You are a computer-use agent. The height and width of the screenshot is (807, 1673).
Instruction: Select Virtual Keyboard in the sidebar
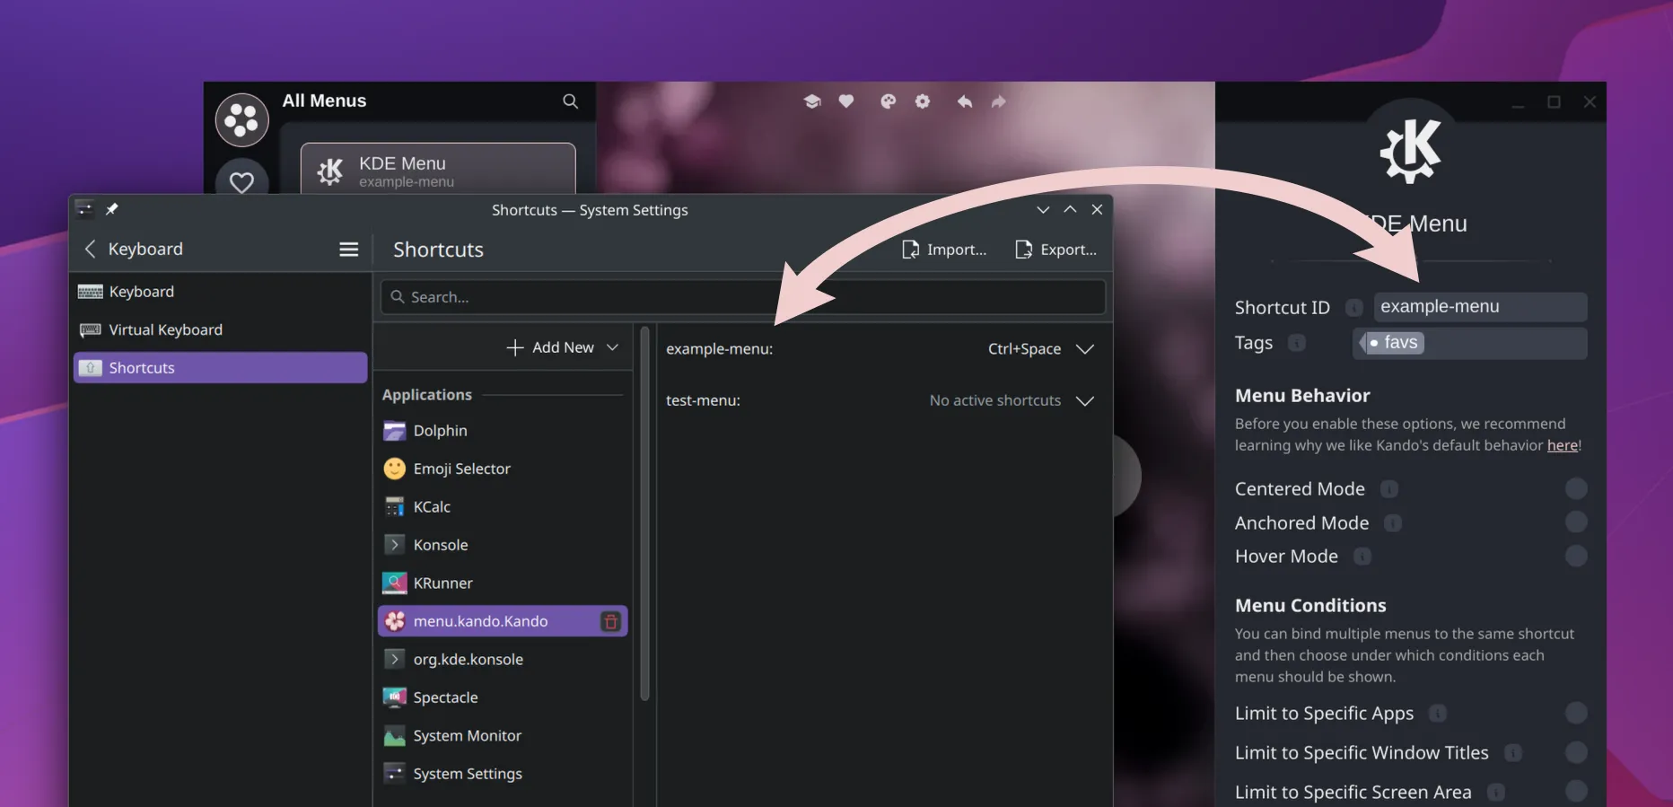[x=221, y=329]
